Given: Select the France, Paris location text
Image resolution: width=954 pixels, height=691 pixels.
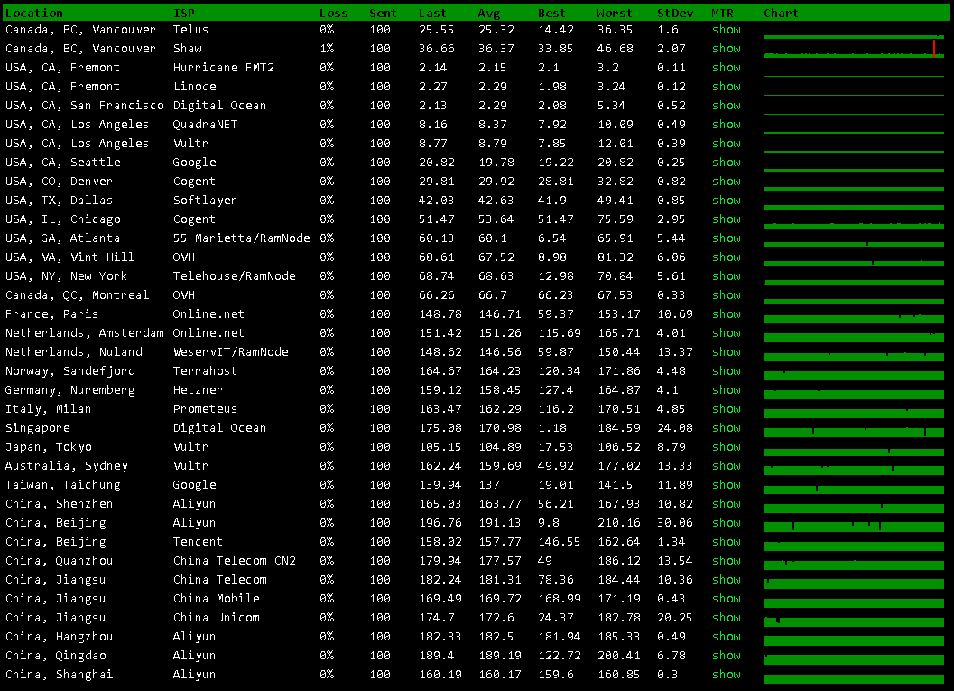Looking at the screenshot, I should coord(51,313).
